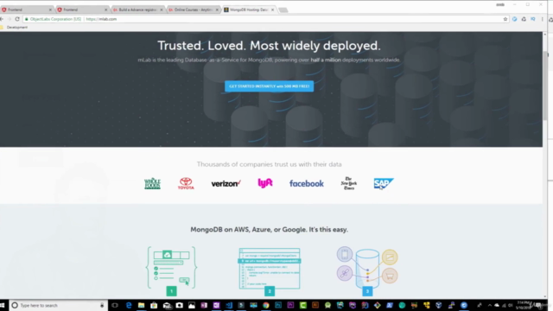
Task: Open Microsoft Store from the taskbar
Action: 154,305
